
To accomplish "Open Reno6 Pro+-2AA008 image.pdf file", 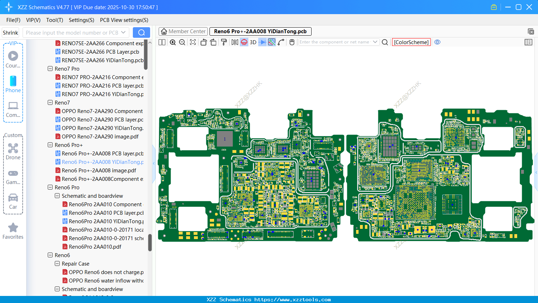I will (99, 170).
